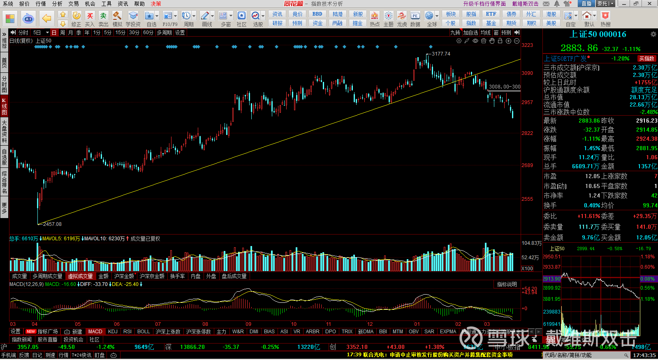Click the 指标说明 button

tap(507, 284)
